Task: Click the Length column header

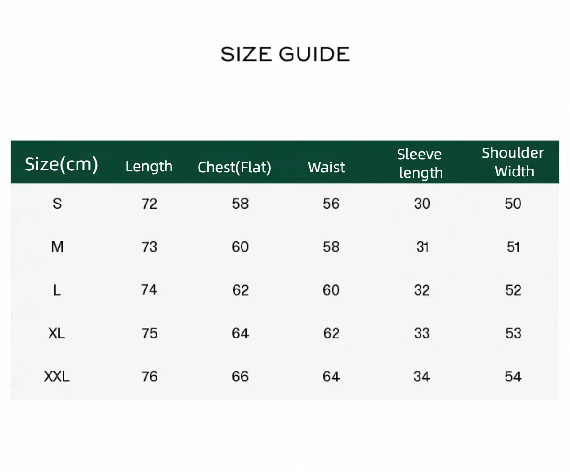Action: 149,167
